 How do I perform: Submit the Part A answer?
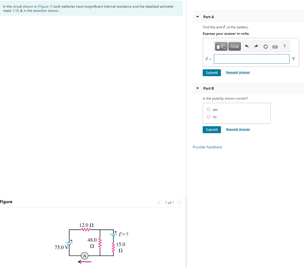[212, 72]
